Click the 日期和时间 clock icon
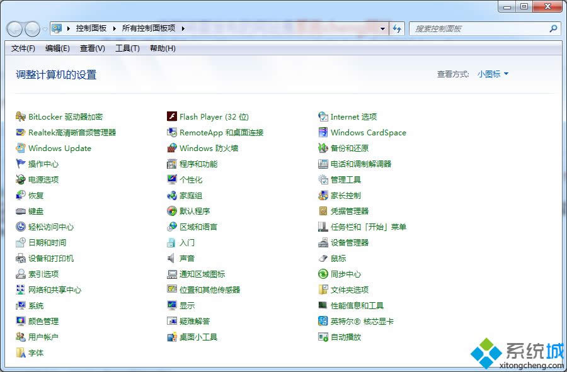567x372 pixels. [x=21, y=243]
